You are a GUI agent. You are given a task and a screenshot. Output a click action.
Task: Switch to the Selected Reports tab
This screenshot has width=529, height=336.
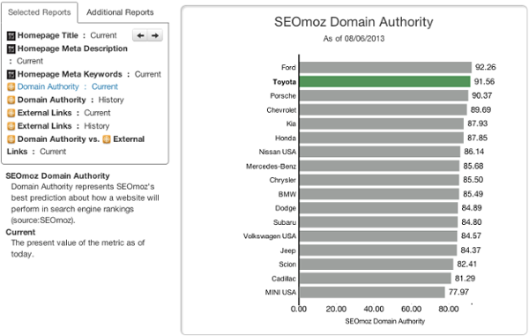40,12
